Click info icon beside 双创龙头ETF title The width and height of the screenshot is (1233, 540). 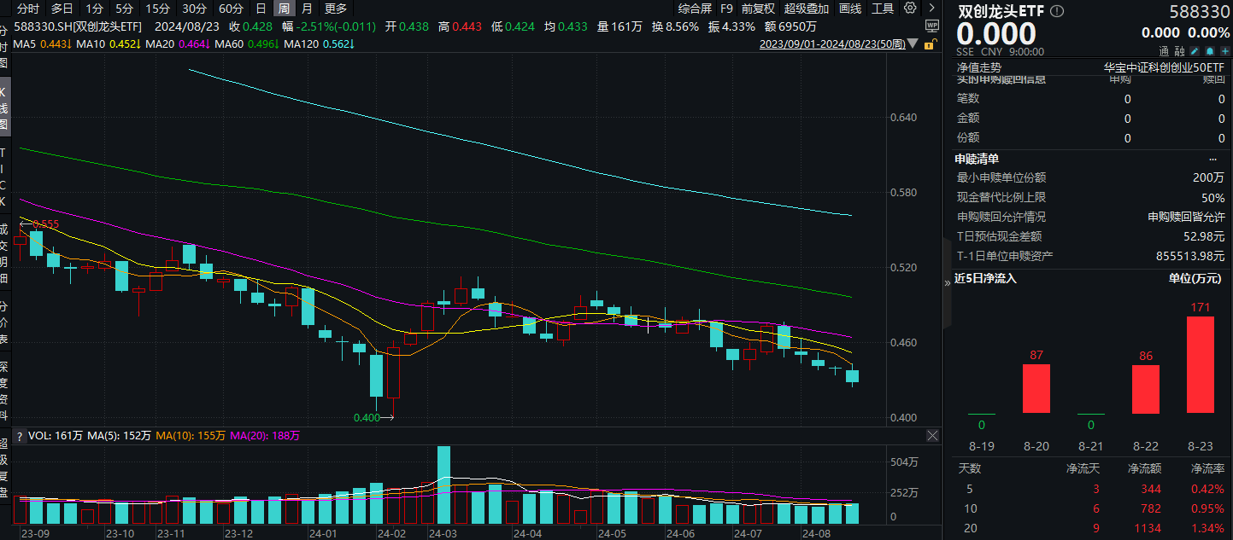(x=1058, y=11)
